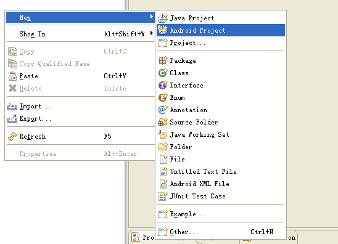Select Enum in the New submenu
This screenshot has height=244, width=338.
click(x=221, y=97)
